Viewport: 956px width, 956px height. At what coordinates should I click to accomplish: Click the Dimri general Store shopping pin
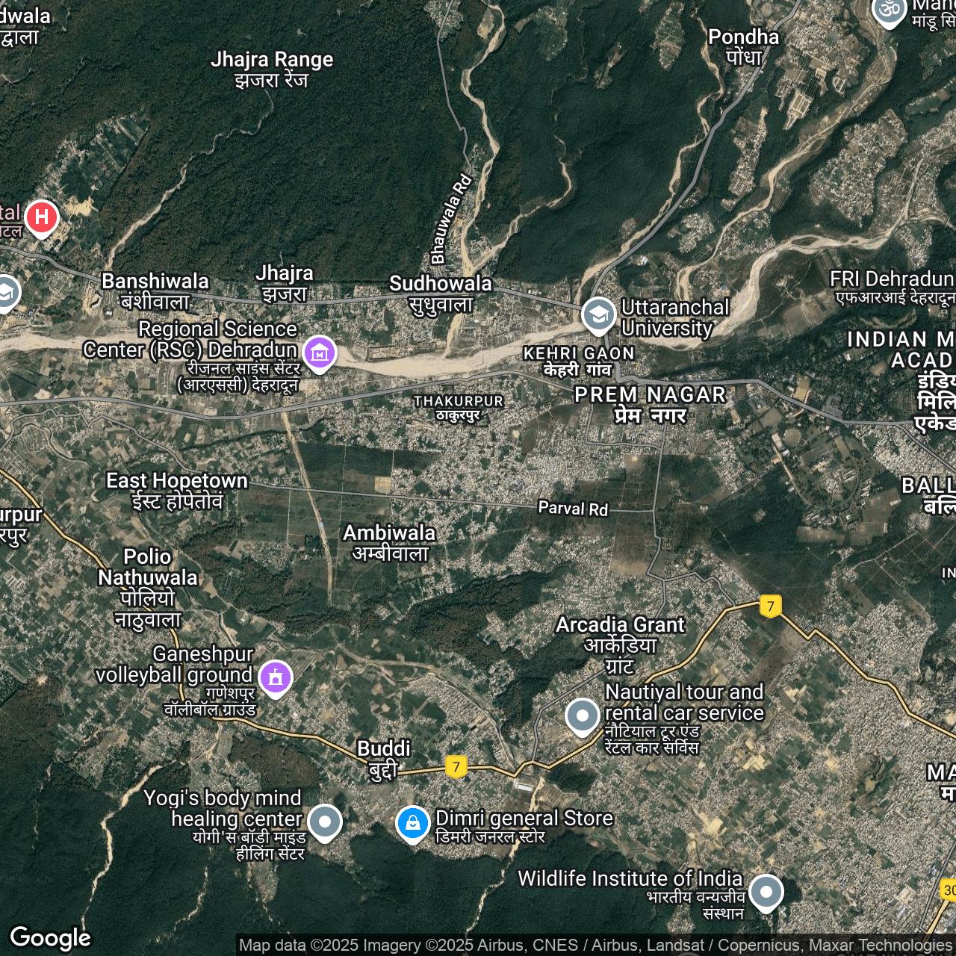pos(412,823)
